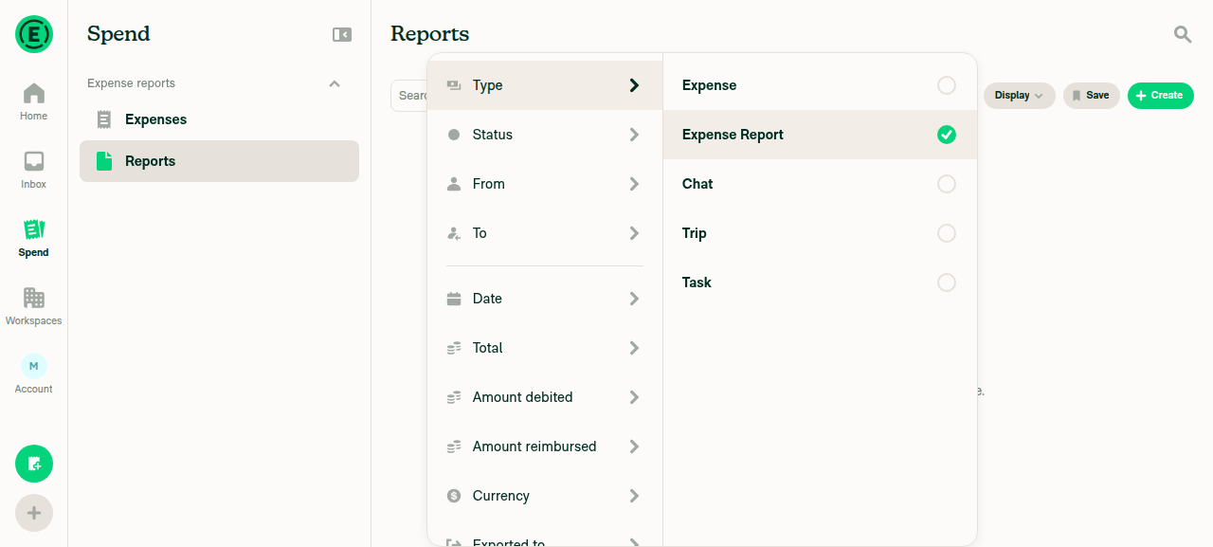Select the Chat radio option

[947, 184]
